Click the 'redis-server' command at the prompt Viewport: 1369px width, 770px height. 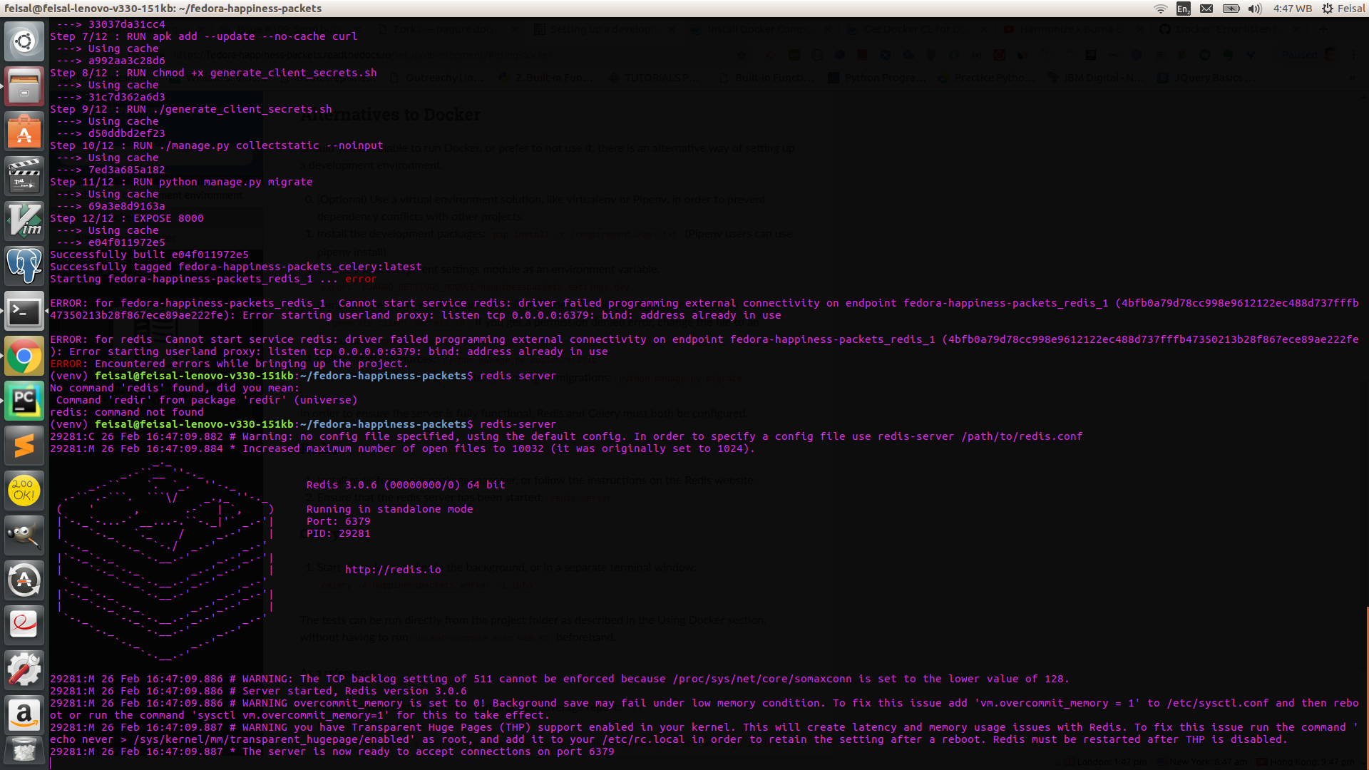coord(518,424)
